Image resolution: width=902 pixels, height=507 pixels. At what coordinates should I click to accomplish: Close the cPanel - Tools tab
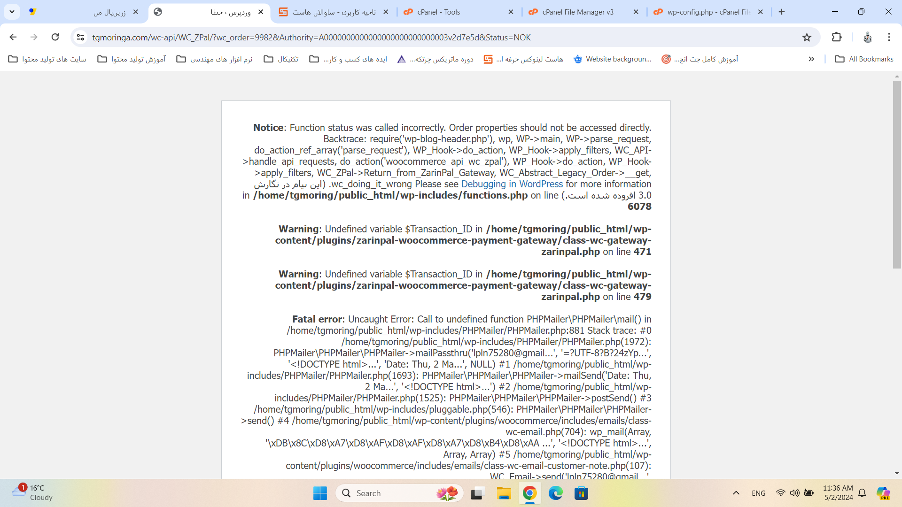(511, 12)
